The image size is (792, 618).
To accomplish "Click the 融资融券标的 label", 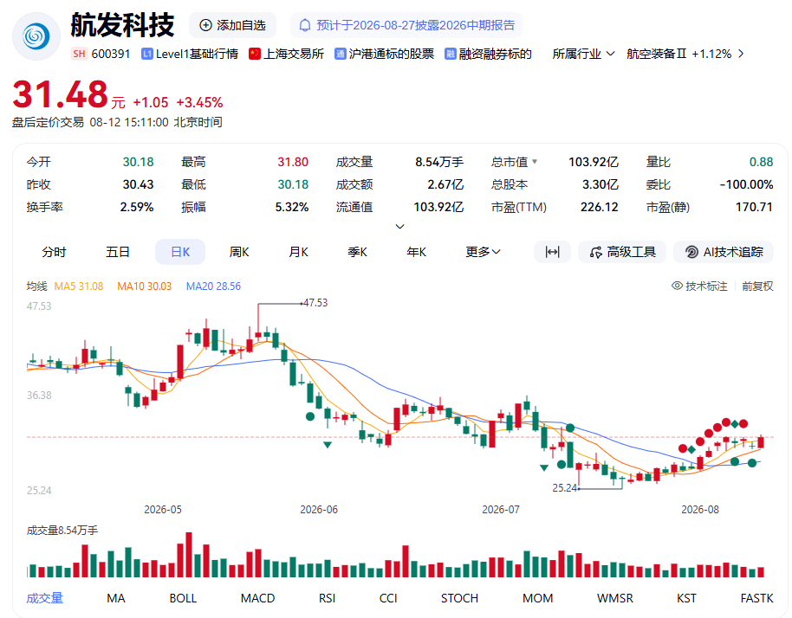I will point(495,54).
